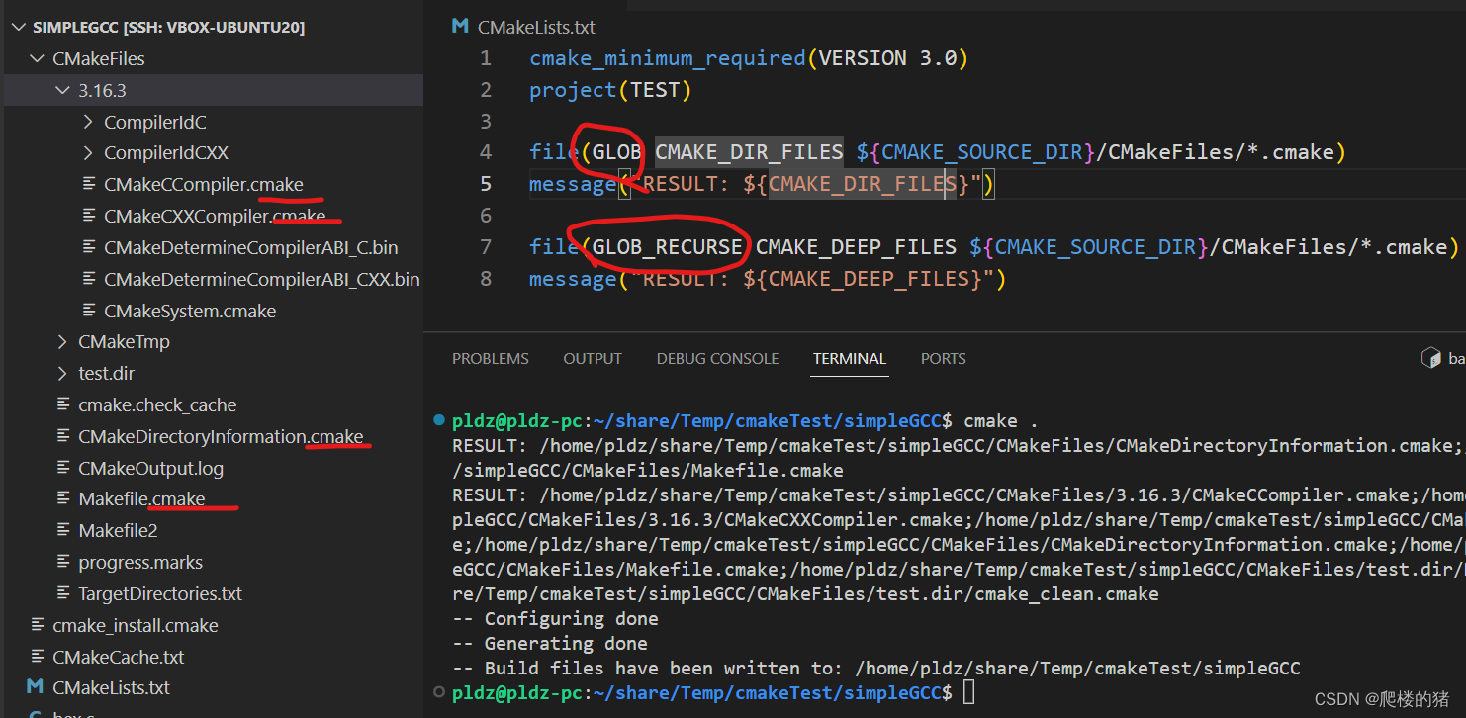Open Makefile2 in the explorer

[118, 531]
